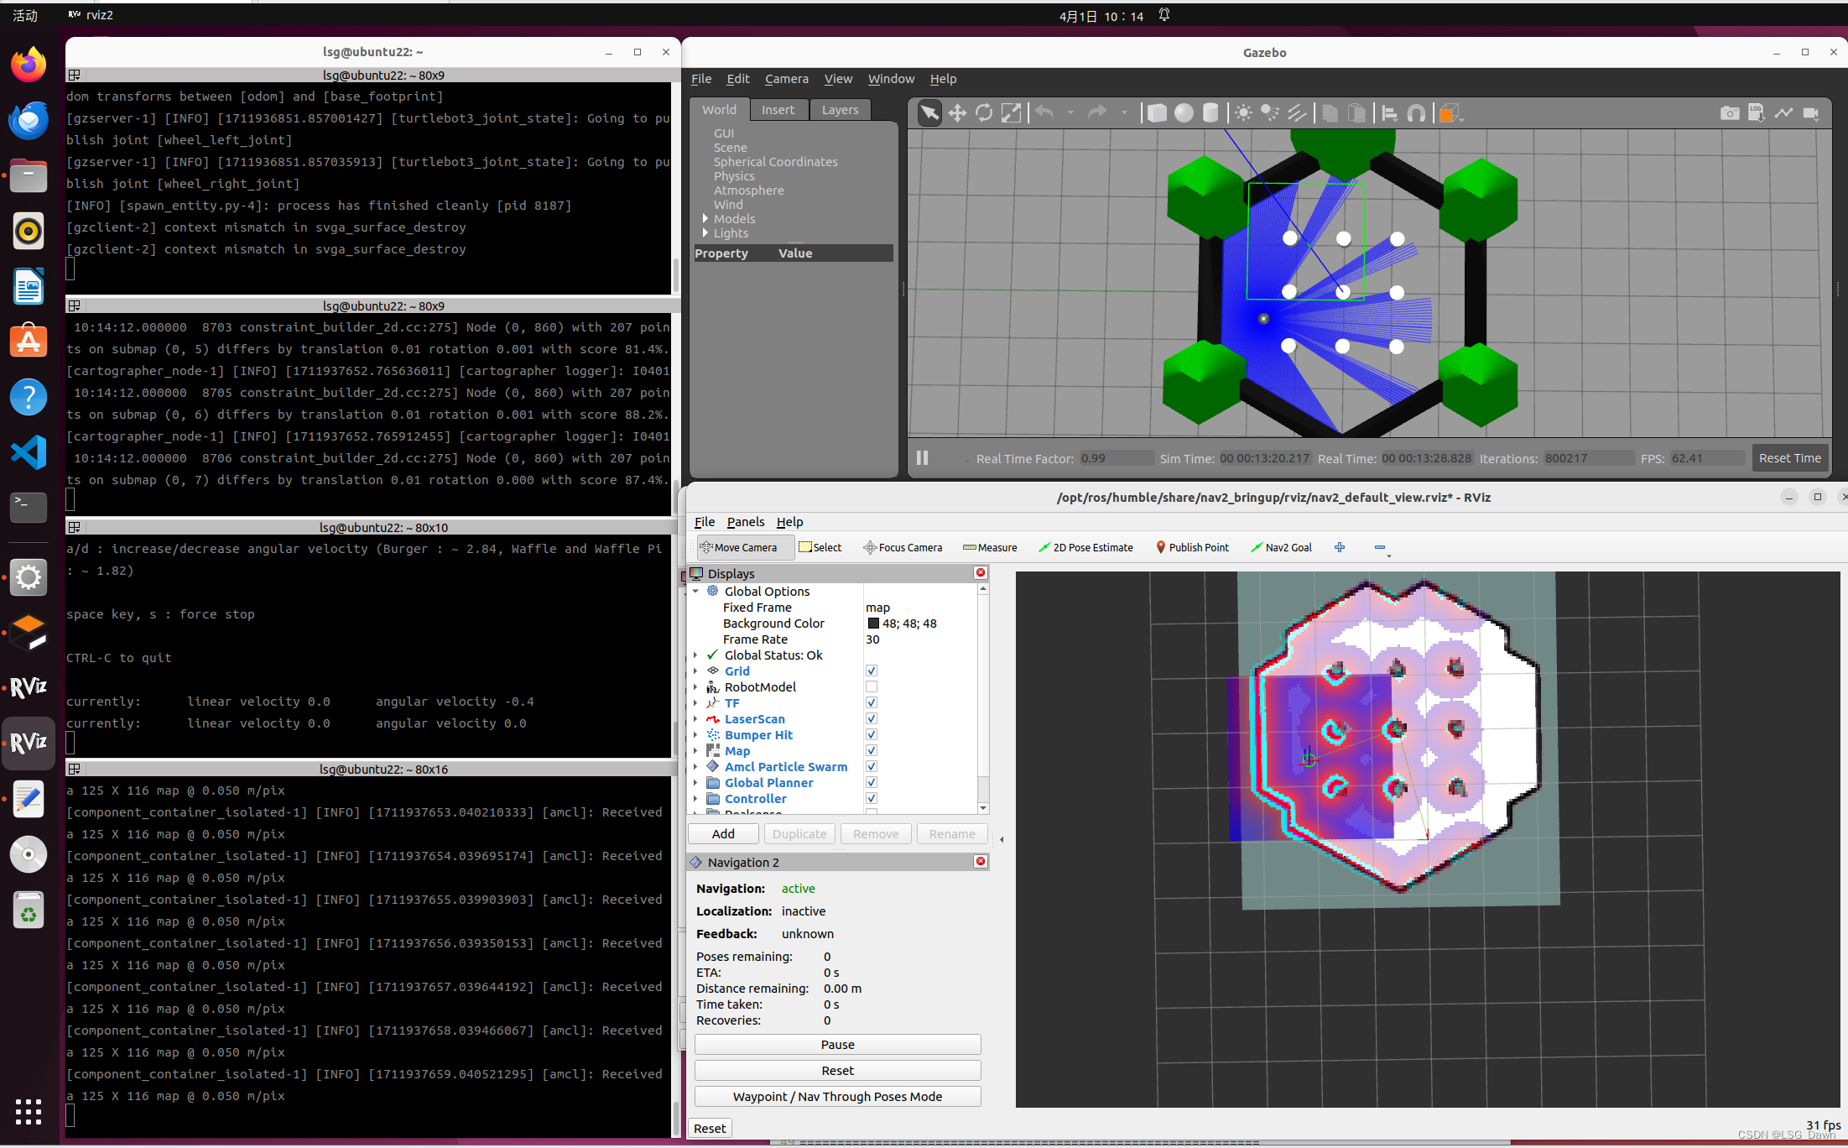
Task: Select the Nav2 Goal tool
Action: (x=1282, y=547)
